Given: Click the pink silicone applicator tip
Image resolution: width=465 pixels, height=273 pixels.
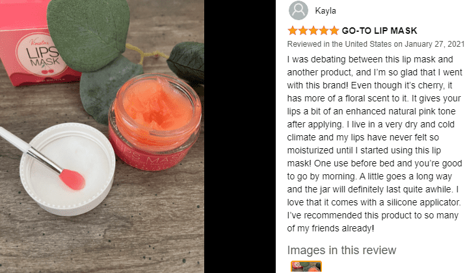Looking at the screenshot, I should point(72,179).
